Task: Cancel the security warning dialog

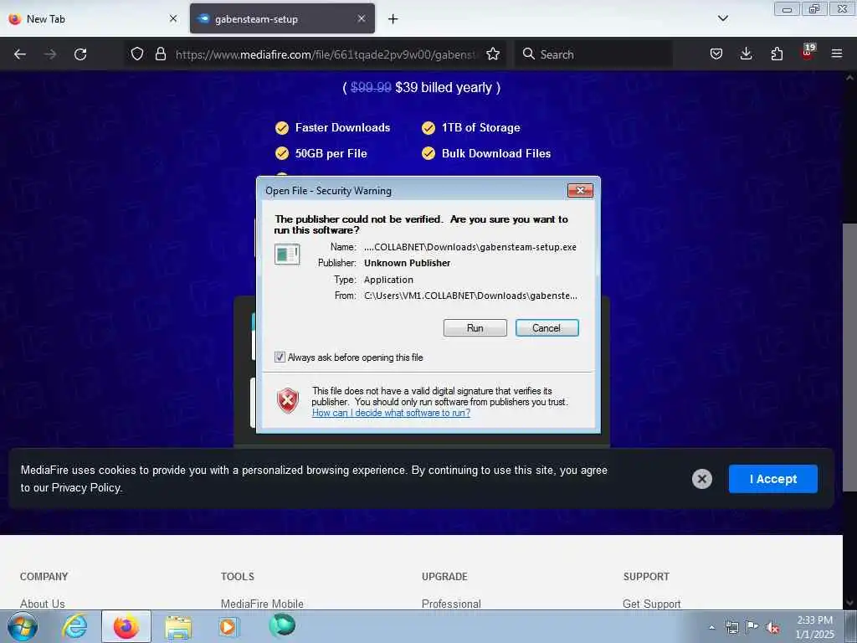Action: [547, 328]
